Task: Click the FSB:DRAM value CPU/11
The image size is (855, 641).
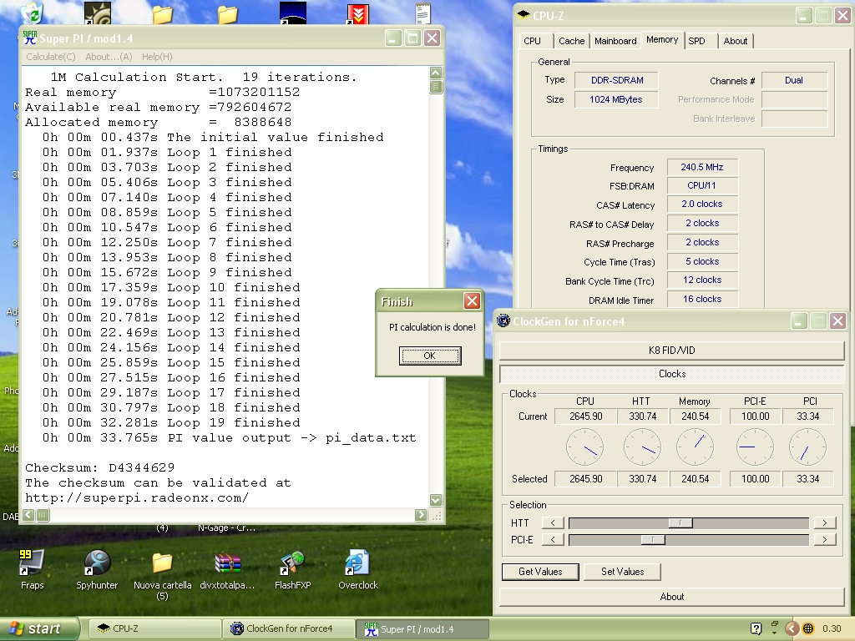Action: coord(702,185)
